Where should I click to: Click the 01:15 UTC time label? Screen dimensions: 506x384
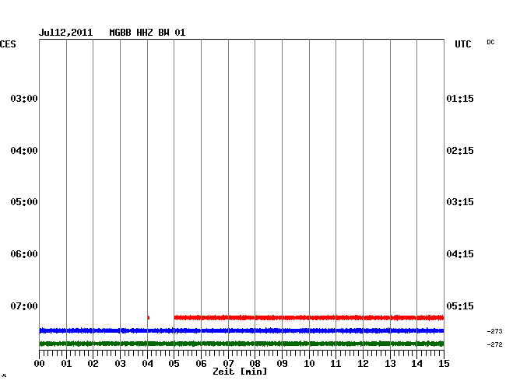(x=460, y=98)
